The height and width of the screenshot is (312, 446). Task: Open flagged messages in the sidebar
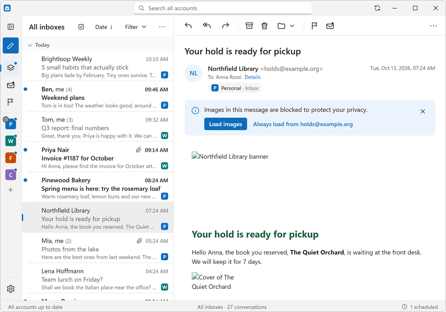11,102
